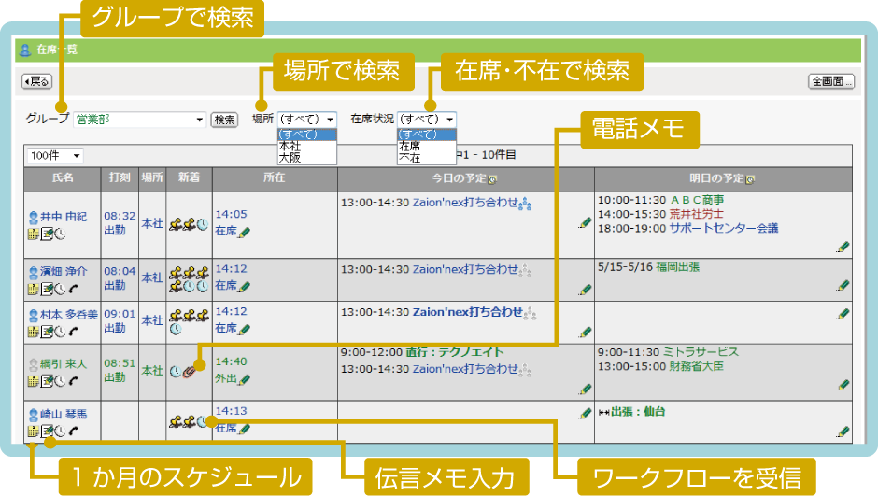
Task: Click pencil icon in 濱畑 浄介's tomorrow schedule
Action: [x=843, y=285]
